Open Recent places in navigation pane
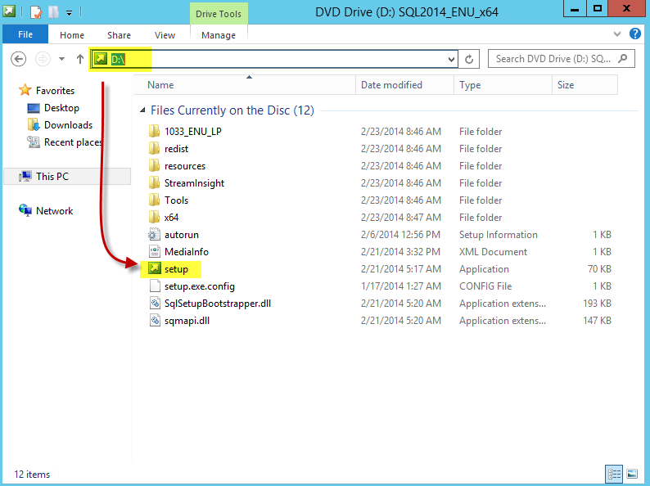The width and height of the screenshot is (650, 486). (73, 142)
